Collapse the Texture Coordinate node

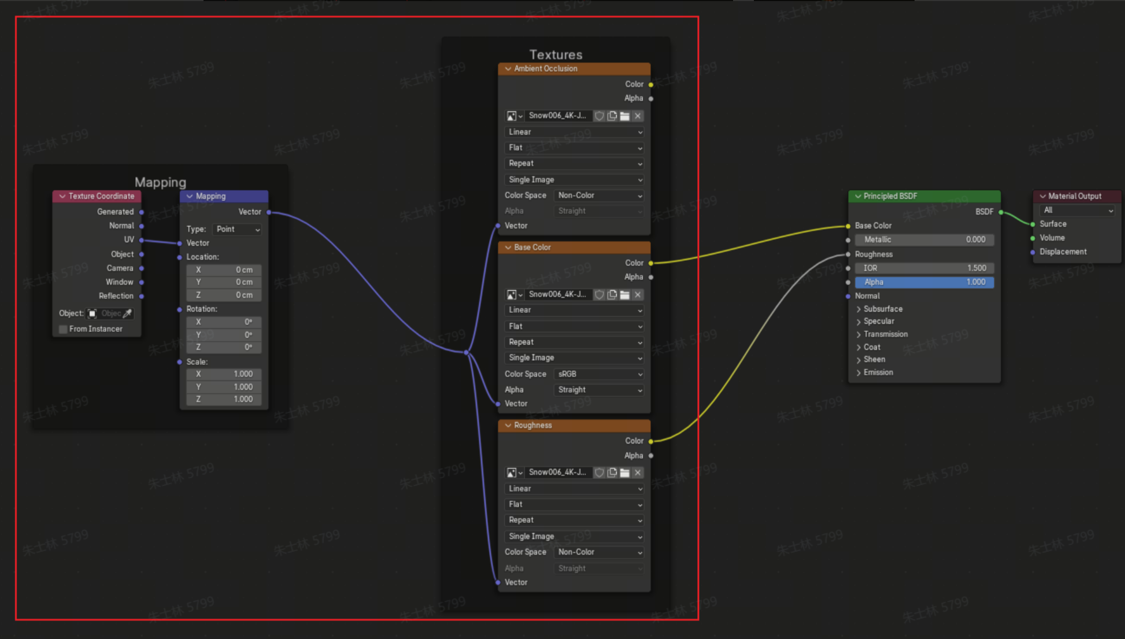coord(62,197)
